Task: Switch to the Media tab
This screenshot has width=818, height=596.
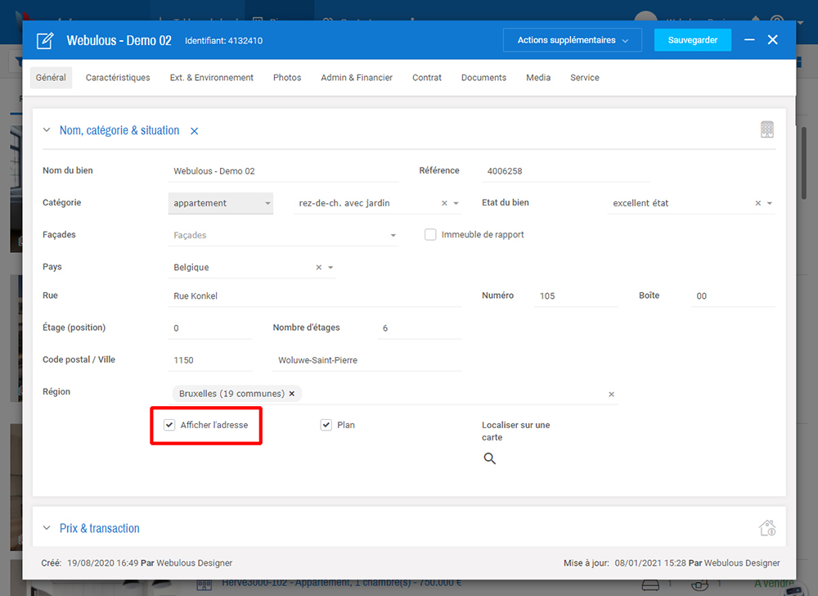Action: pos(538,78)
